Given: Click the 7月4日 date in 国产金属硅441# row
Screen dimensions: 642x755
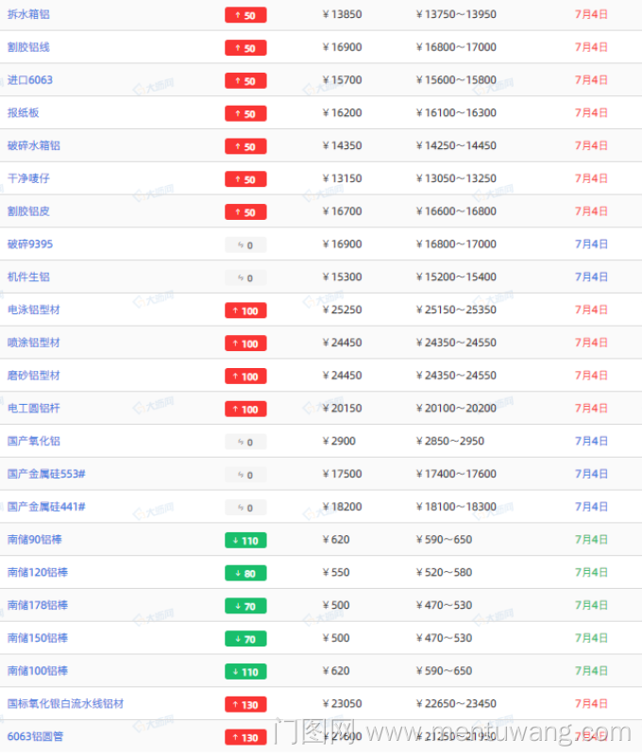Looking at the screenshot, I should [x=591, y=507].
